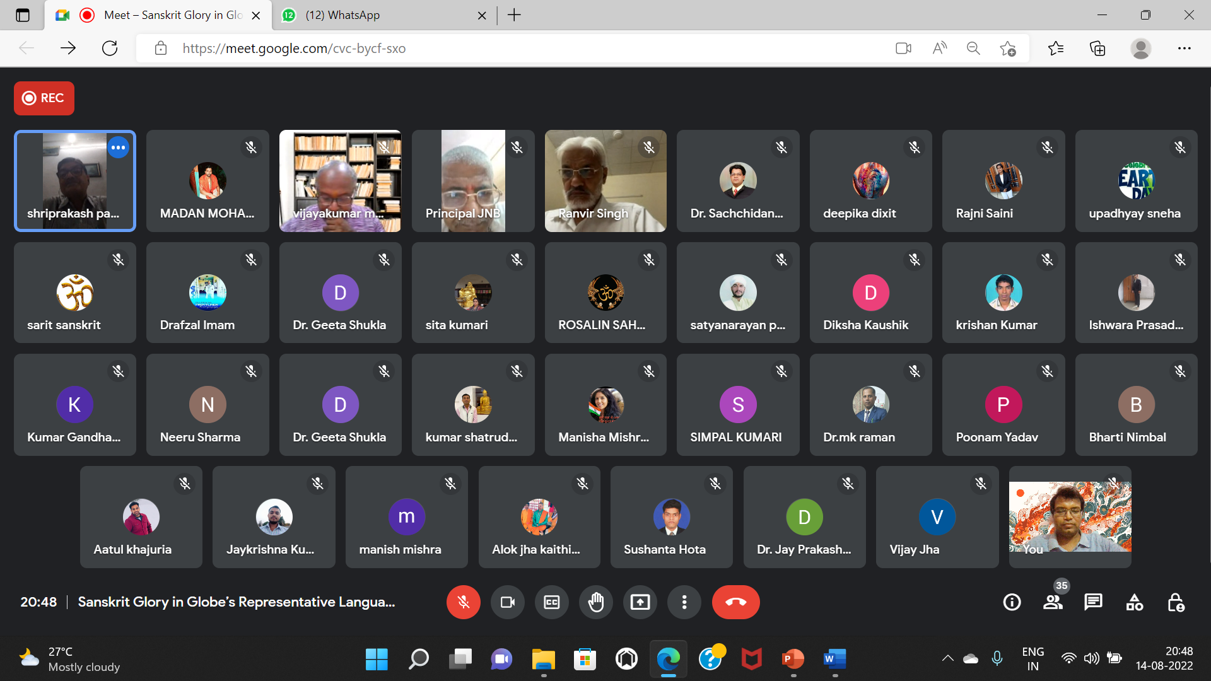Click the Ranvir Singh video tile
Image resolution: width=1211 pixels, height=681 pixels.
[x=605, y=181]
